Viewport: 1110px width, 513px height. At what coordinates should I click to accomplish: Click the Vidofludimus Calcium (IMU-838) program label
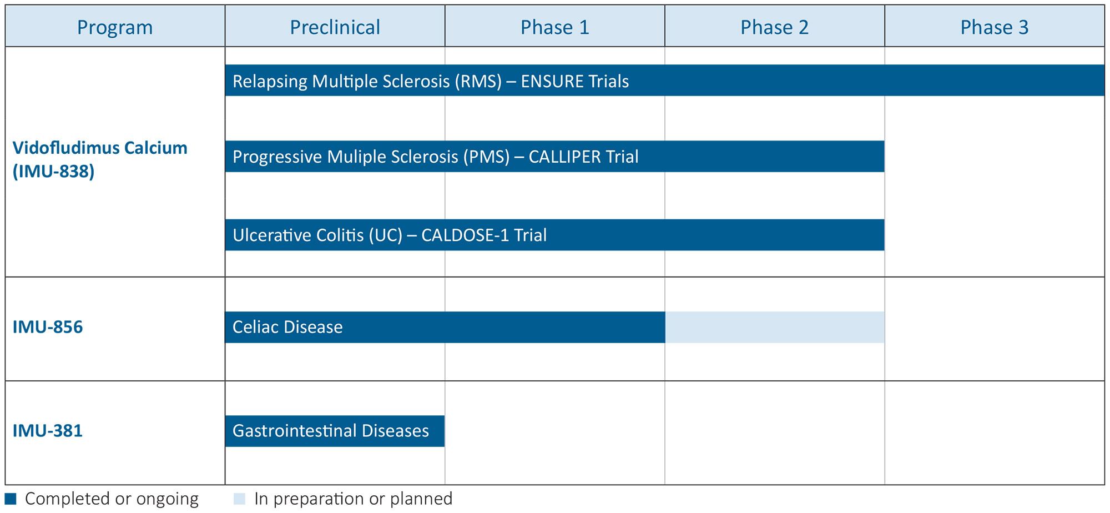coord(100,159)
